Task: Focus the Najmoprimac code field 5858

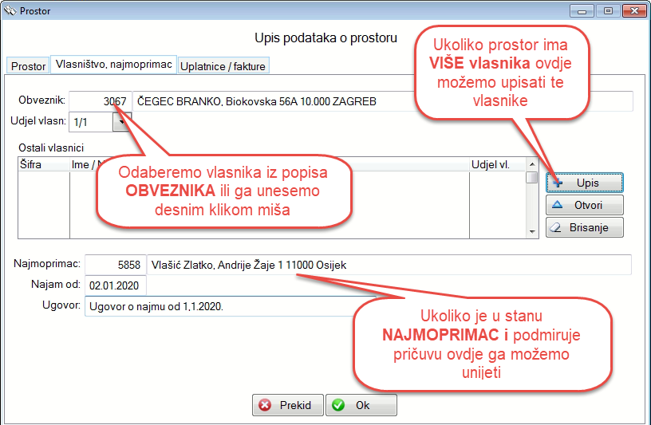Action: (114, 265)
